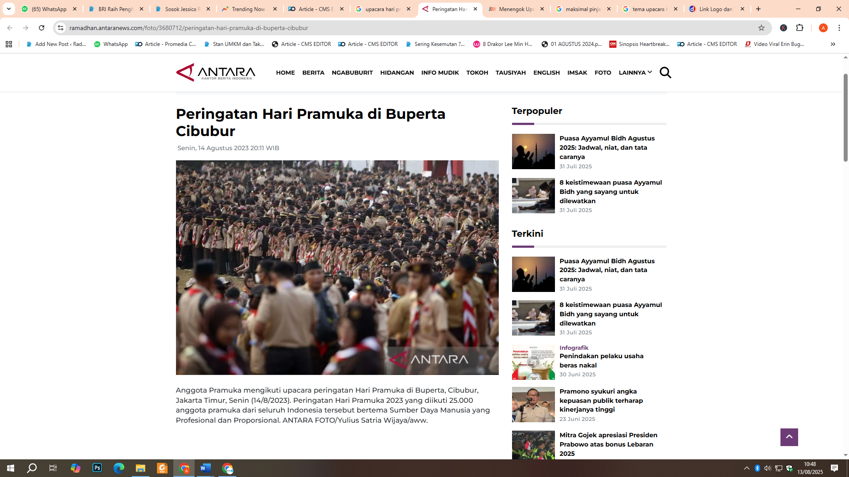
Task: Open Chrome three-dot menu
Action: point(839,28)
